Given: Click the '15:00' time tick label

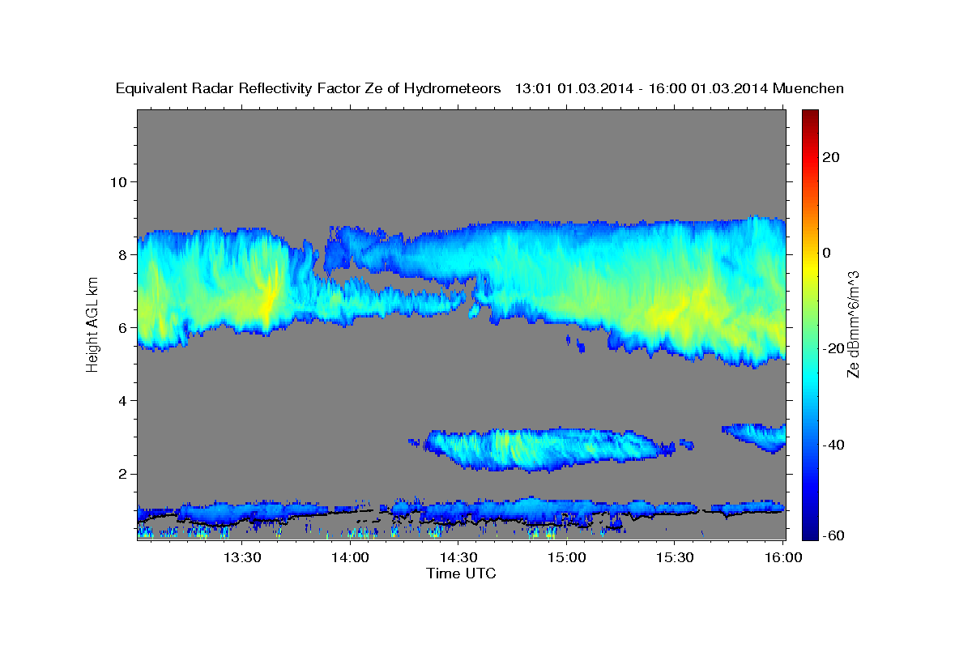Looking at the screenshot, I should tap(566, 558).
